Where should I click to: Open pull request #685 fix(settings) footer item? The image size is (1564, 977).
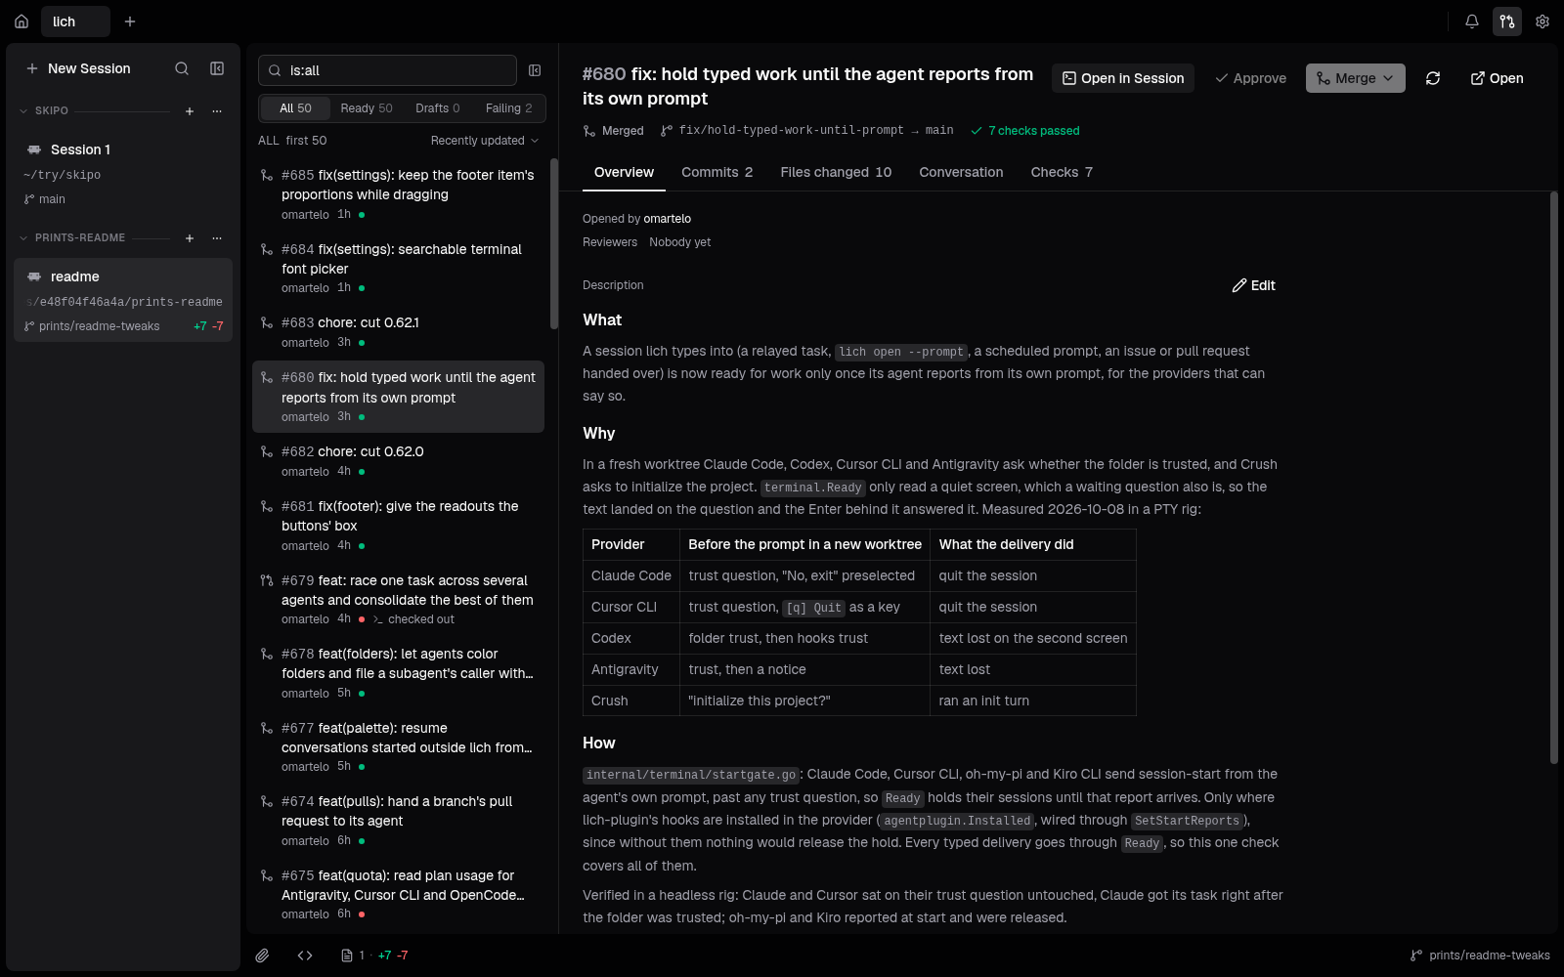(x=398, y=194)
